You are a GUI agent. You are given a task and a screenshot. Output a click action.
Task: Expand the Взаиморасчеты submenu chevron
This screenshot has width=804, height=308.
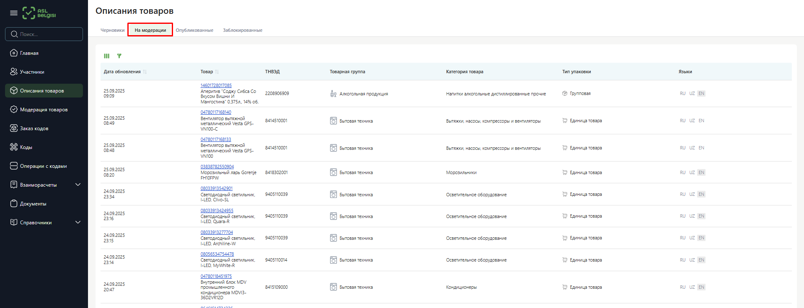coord(78,185)
